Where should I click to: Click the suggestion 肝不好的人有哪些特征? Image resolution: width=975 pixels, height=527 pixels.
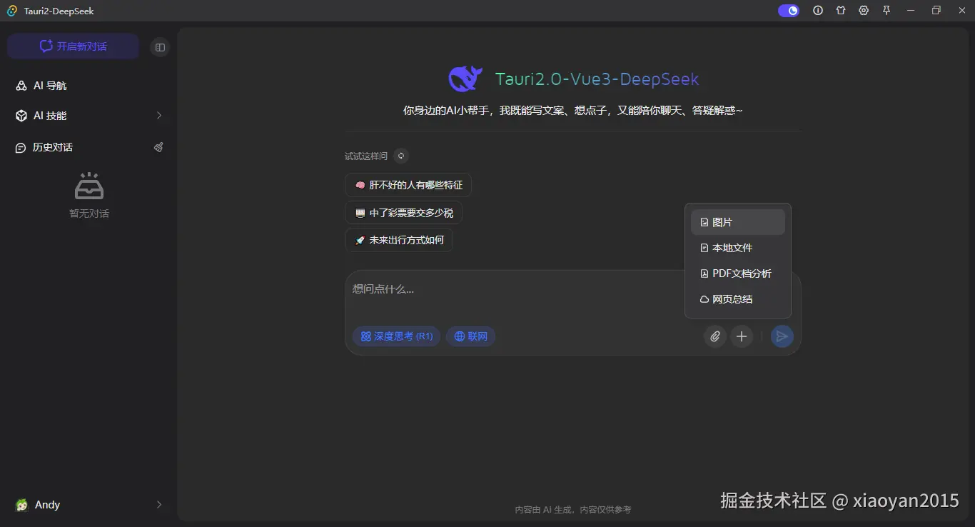(408, 184)
